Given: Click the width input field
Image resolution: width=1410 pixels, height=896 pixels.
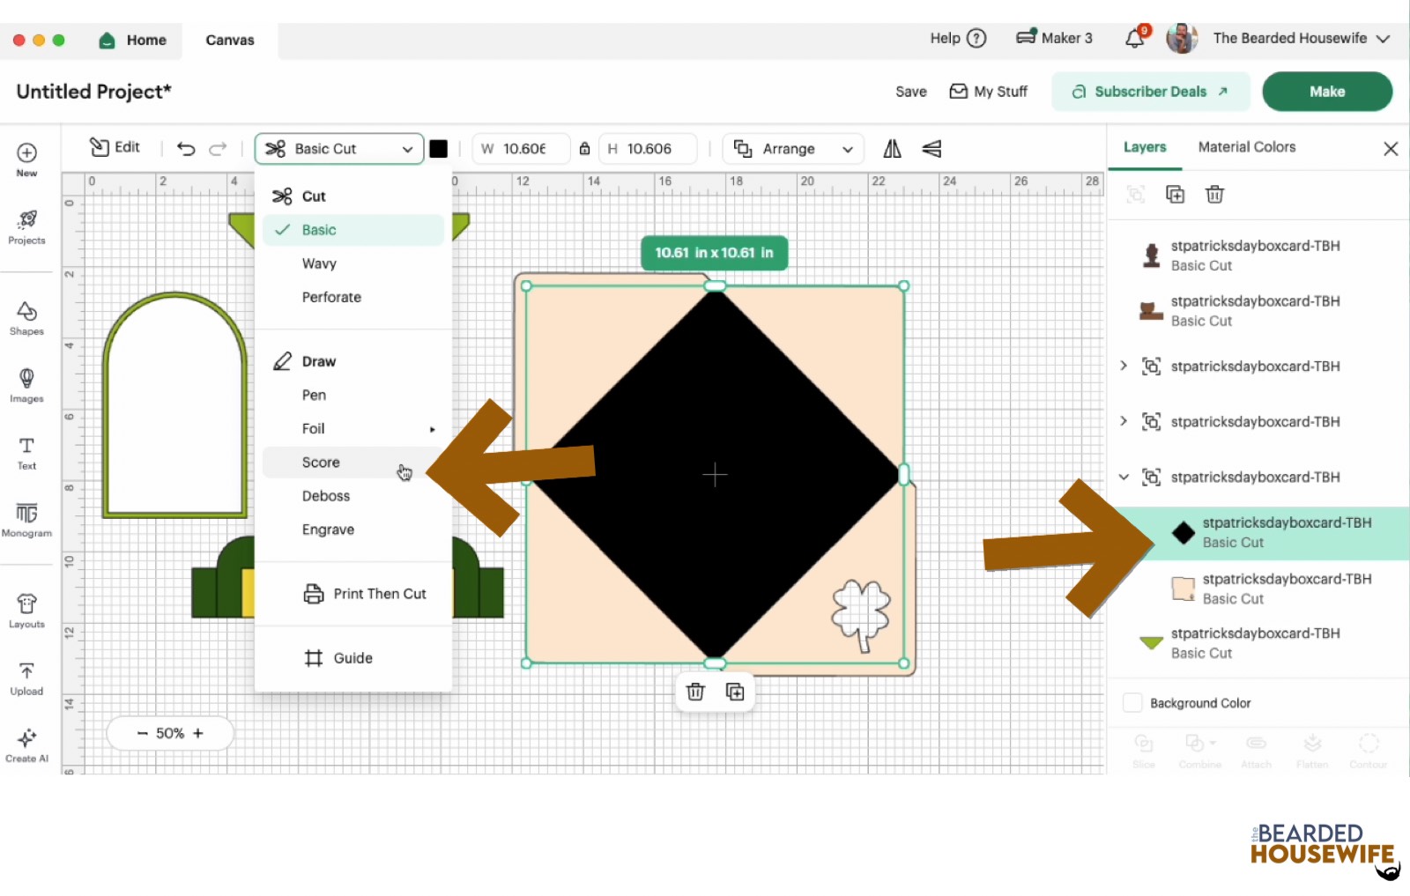Looking at the screenshot, I should [524, 149].
